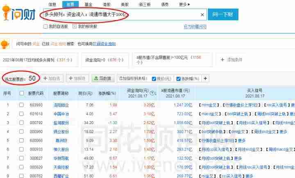
Task: Uncheck the 现价(元) indicator checkbox
Action: (x=154, y=79)
